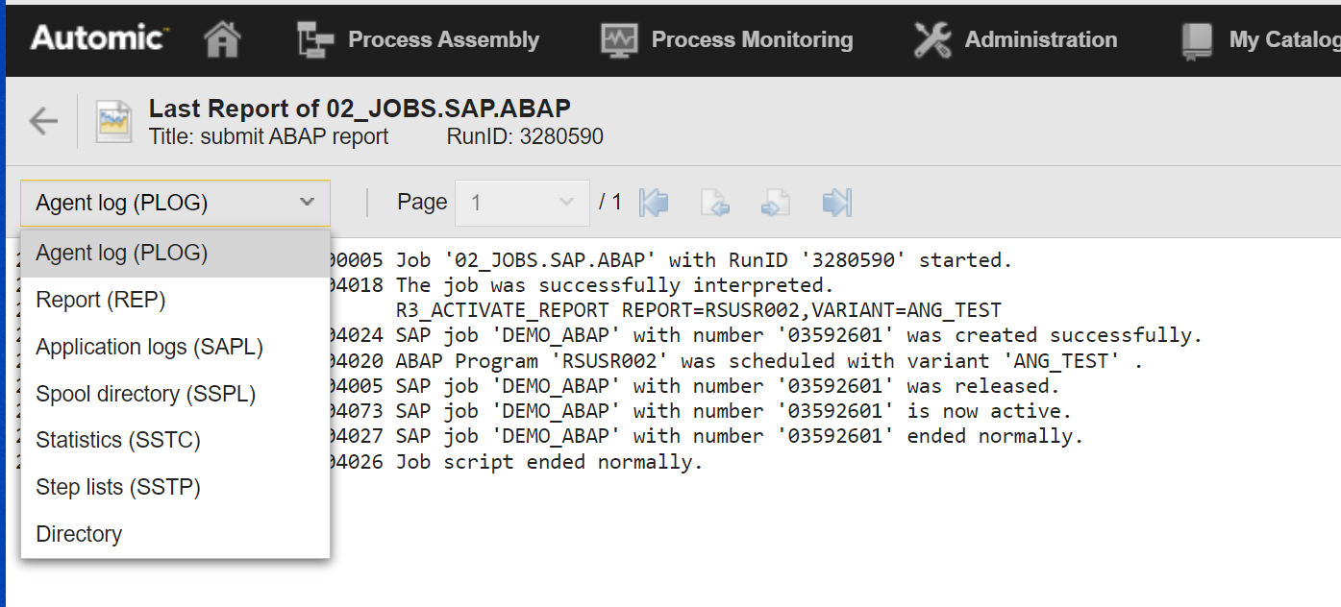Click the Process Monitoring graph icon
The width and height of the screenshot is (1341, 607).
pos(621,39)
